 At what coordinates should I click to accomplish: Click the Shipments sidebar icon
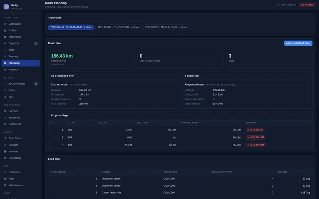5,37
